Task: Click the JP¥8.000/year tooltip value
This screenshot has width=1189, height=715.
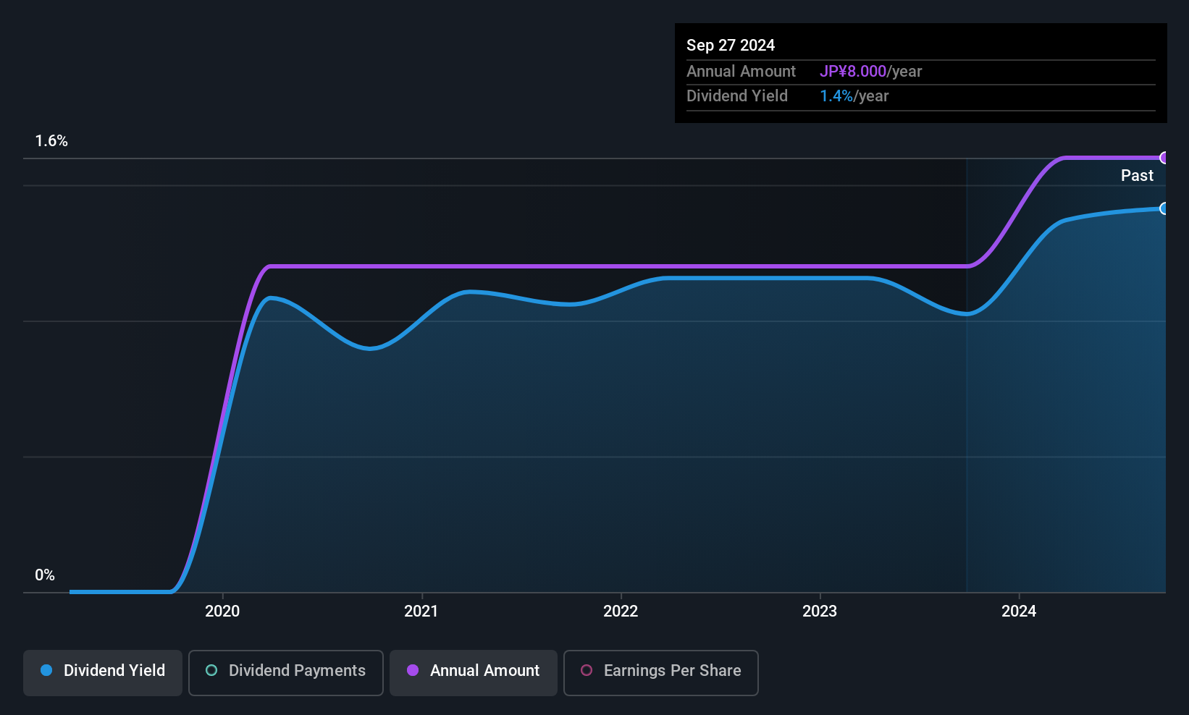Action: pos(871,72)
